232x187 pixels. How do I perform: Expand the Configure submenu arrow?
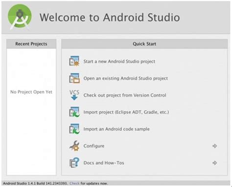pos(215,146)
